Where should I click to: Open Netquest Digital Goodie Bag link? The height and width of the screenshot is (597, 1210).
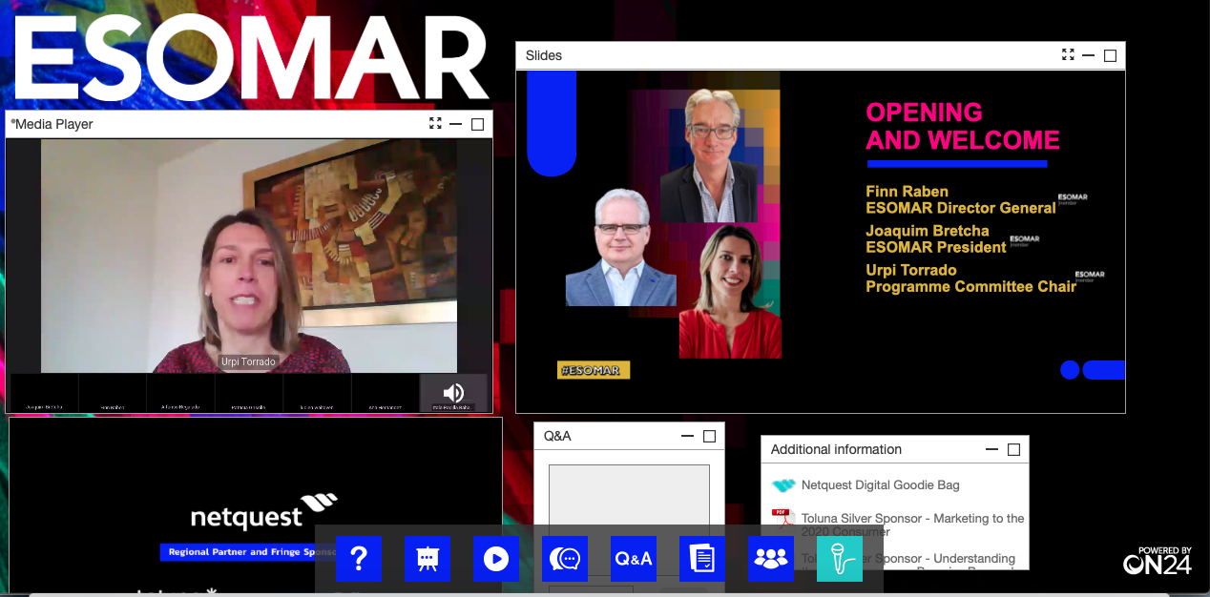tap(881, 485)
